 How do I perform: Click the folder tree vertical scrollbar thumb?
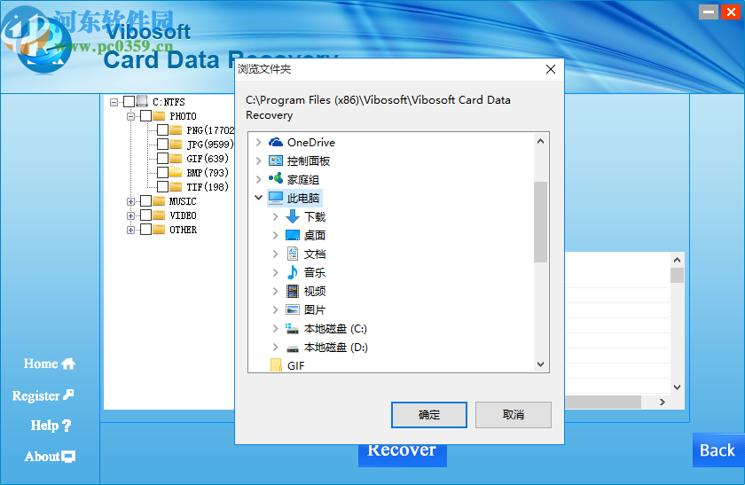click(540, 222)
